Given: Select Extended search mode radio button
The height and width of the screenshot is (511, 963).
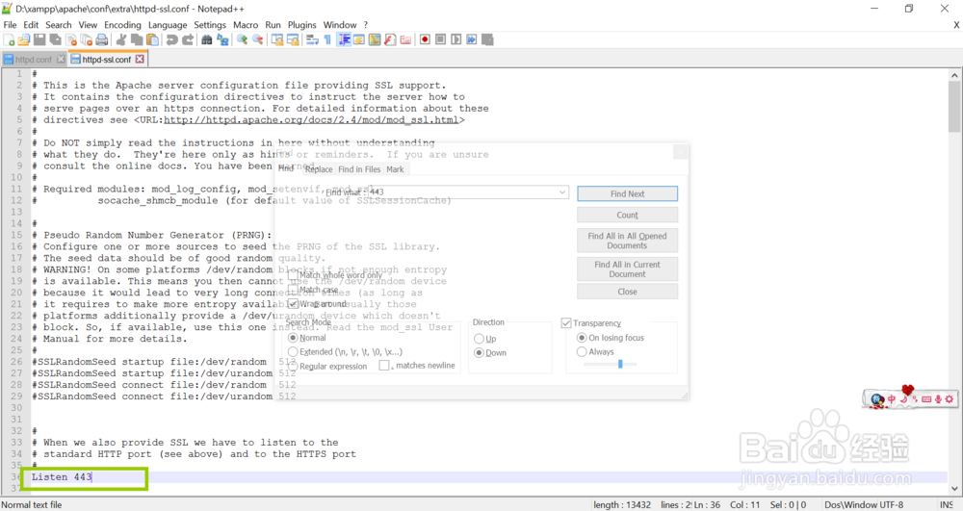Looking at the screenshot, I should pos(293,352).
